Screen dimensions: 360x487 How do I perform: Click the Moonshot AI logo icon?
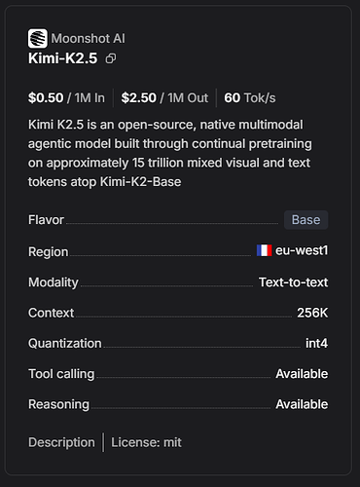click(x=38, y=38)
